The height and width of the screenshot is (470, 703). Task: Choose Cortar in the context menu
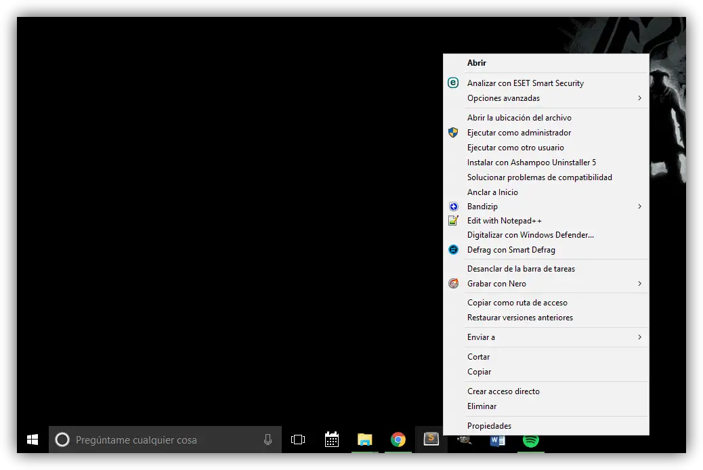pos(546,356)
